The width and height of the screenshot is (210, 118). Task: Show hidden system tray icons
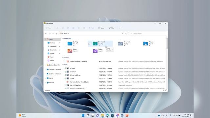coord(155,115)
